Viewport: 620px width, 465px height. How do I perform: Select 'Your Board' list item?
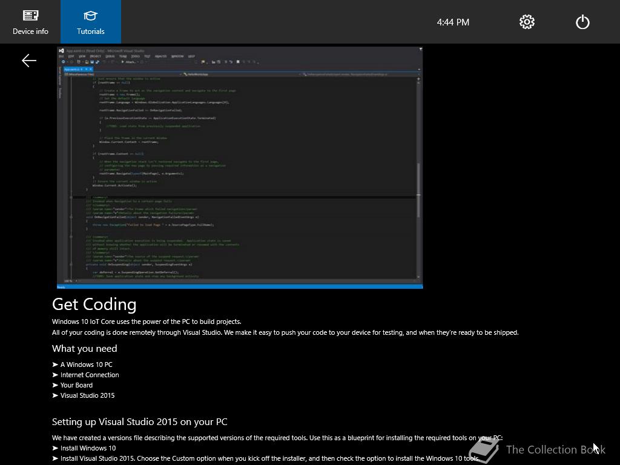pyautogui.click(x=73, y=385)
